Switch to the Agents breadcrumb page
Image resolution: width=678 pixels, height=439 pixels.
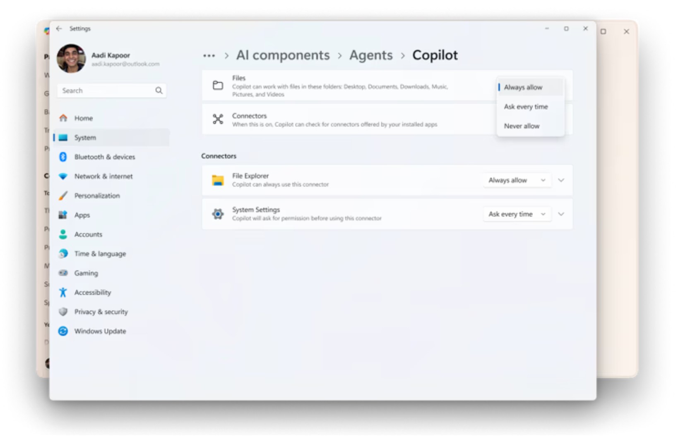370,55
